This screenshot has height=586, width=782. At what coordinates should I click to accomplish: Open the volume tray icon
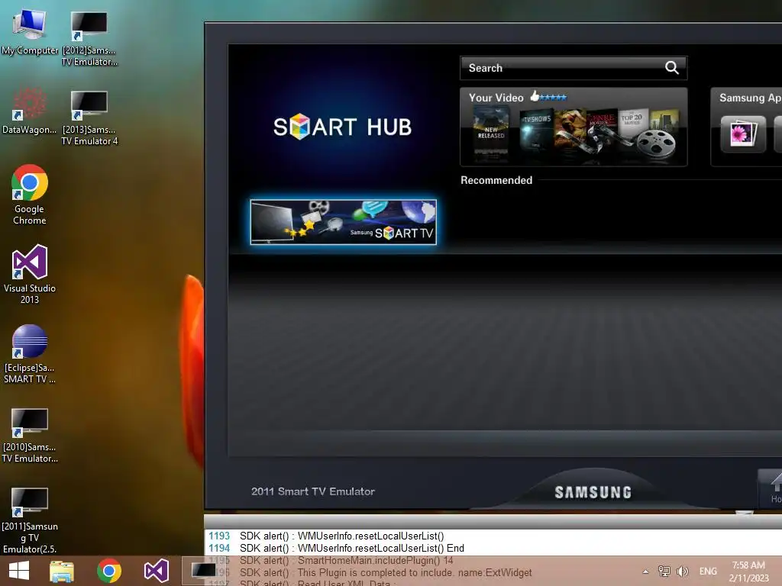(683, 571)
